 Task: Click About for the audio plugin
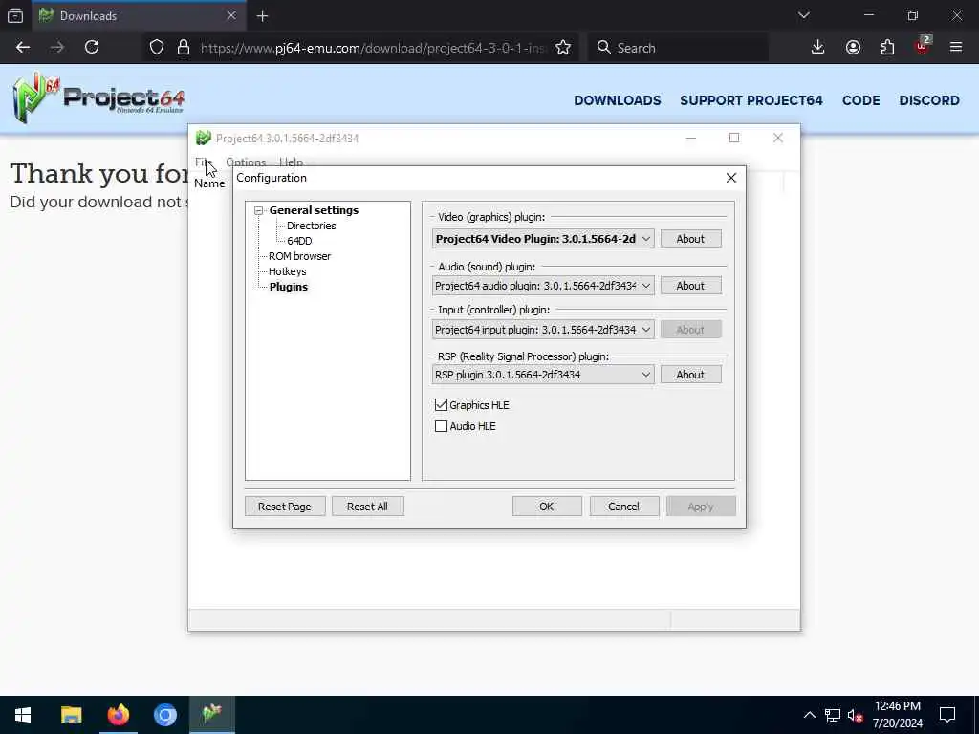tap(690, 286)
